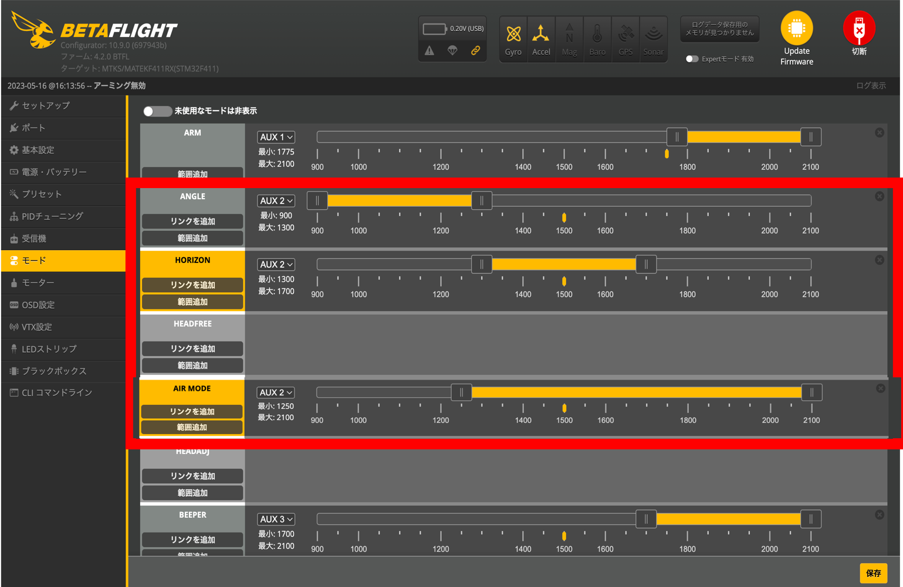Click the red USB disconnect icon
The image size is (903, 587).
pyautogui.click(x=859, y=28)
